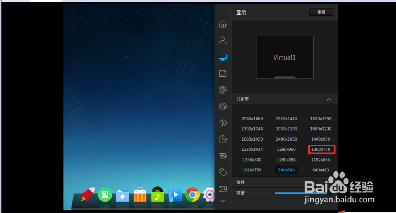
Task: Choose resolution 1440x900
Action: coord(321,139)
